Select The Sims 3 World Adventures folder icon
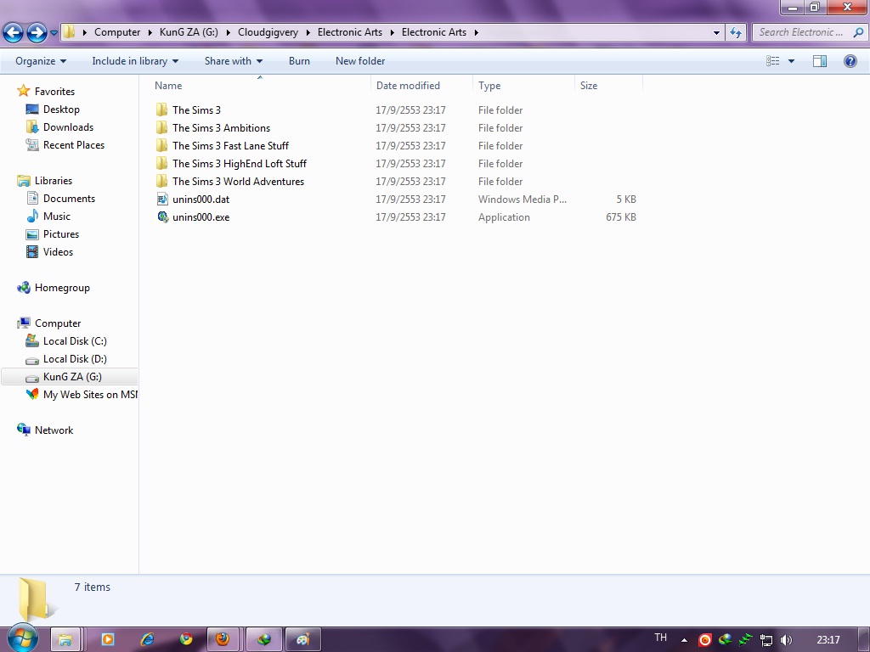 click(162, 181)
